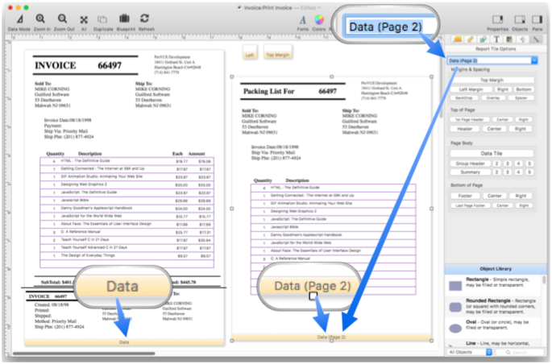The image size is (552, 364).
Task: Open the sixth inspector tab icon
Action: click(x=522, y=39)
